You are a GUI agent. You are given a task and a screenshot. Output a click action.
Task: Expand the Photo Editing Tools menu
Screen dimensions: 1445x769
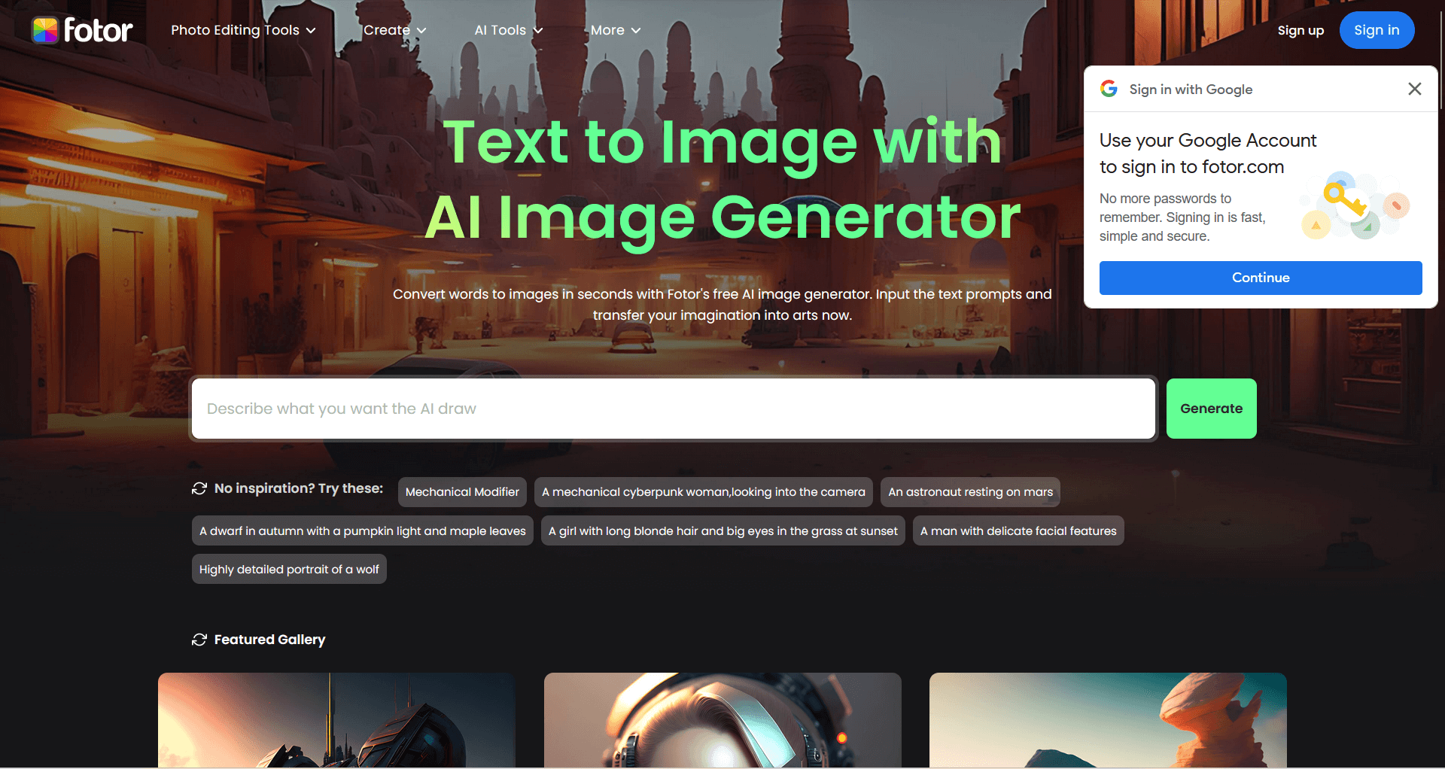click(243, 30)
